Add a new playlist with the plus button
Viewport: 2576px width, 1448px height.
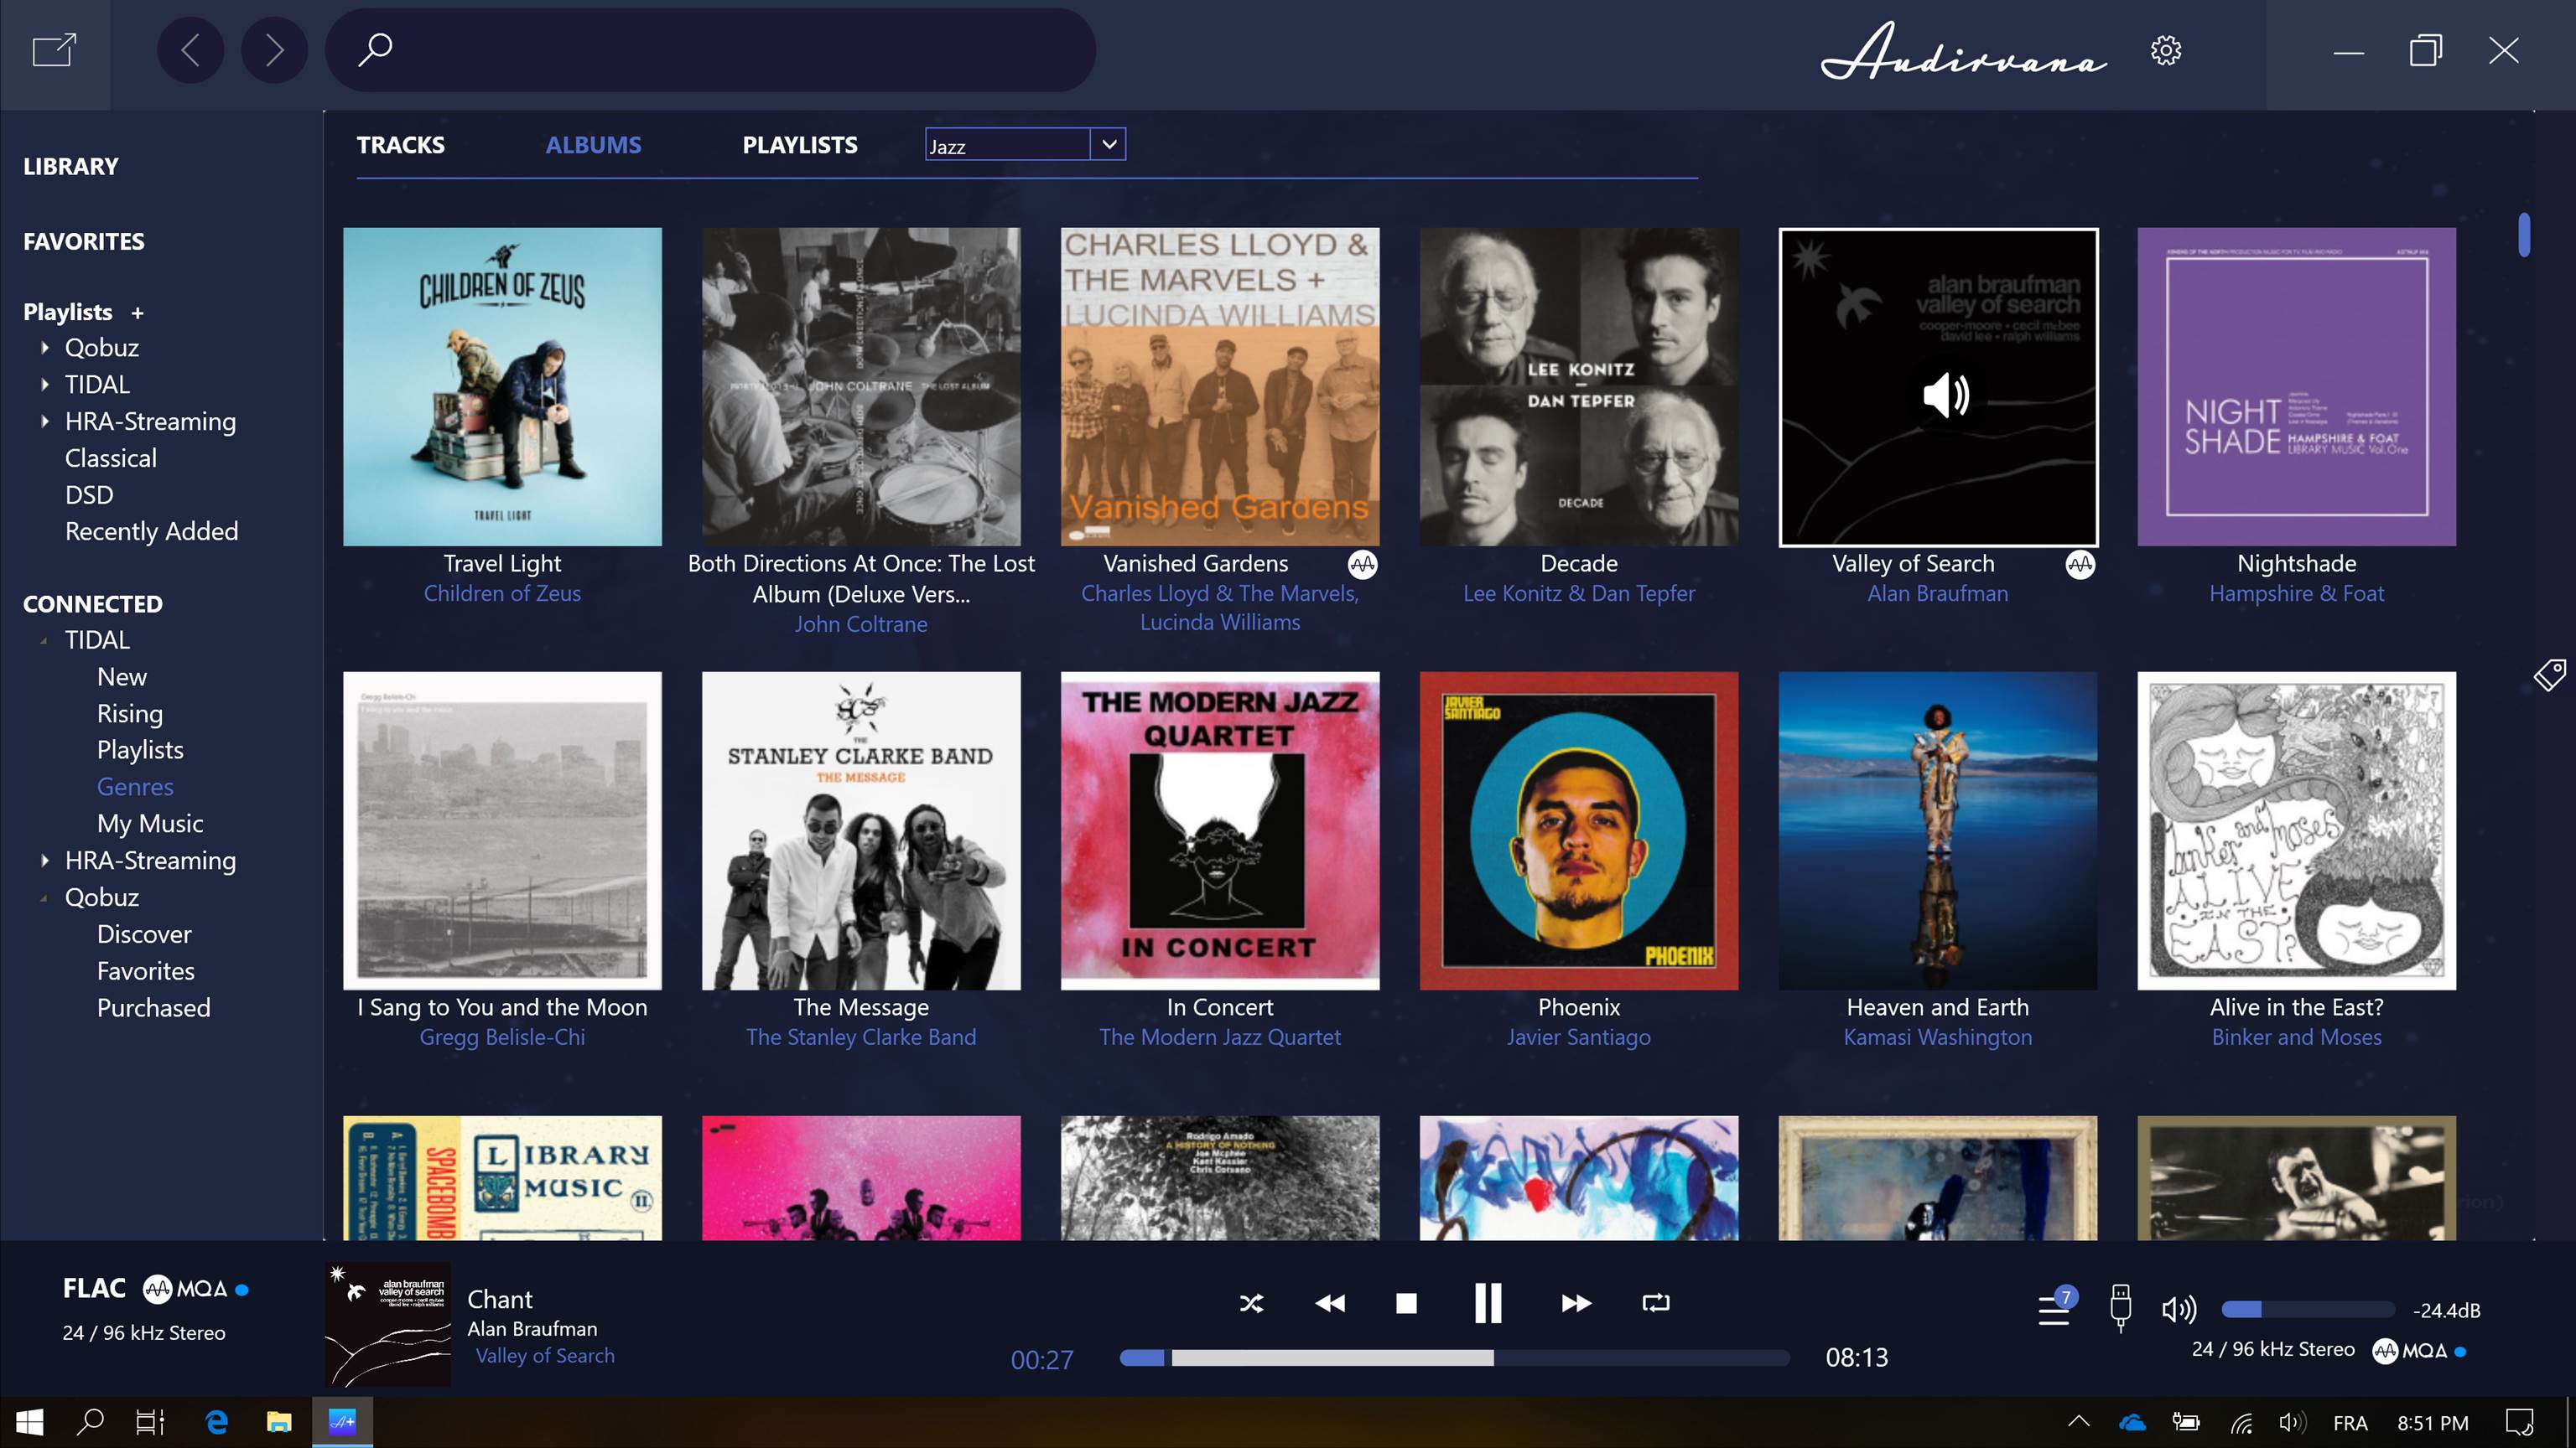click(x=136, y=312)
